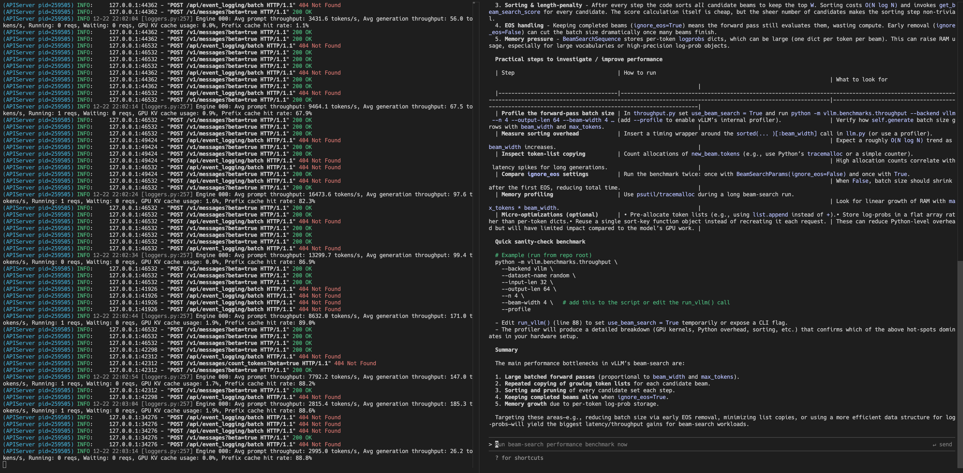Click the llm.py file reference
Viewport: 963px width, 473px height.
click(856, 134)
